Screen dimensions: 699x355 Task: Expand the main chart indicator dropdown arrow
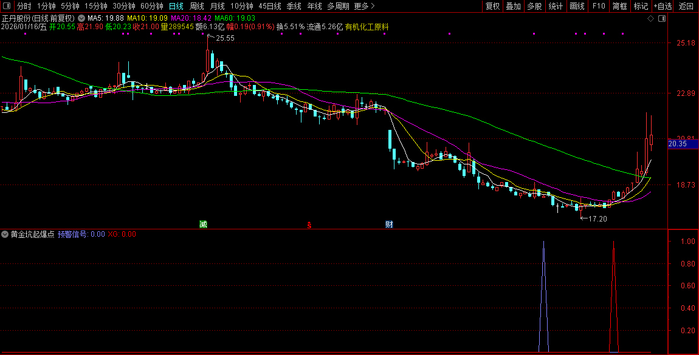pos(81,18)
